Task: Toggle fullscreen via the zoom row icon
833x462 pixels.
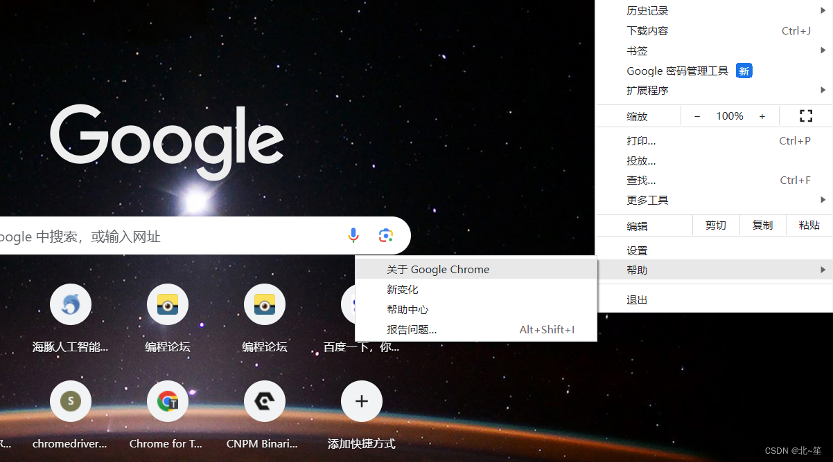Action: coord(806,116)
